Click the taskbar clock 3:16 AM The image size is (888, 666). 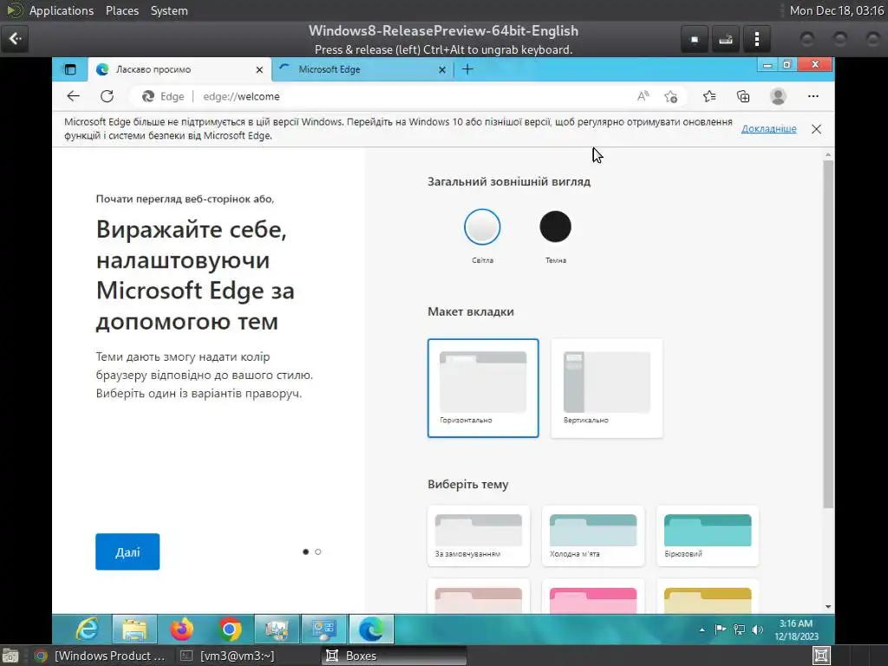click(x=796, y=630)
